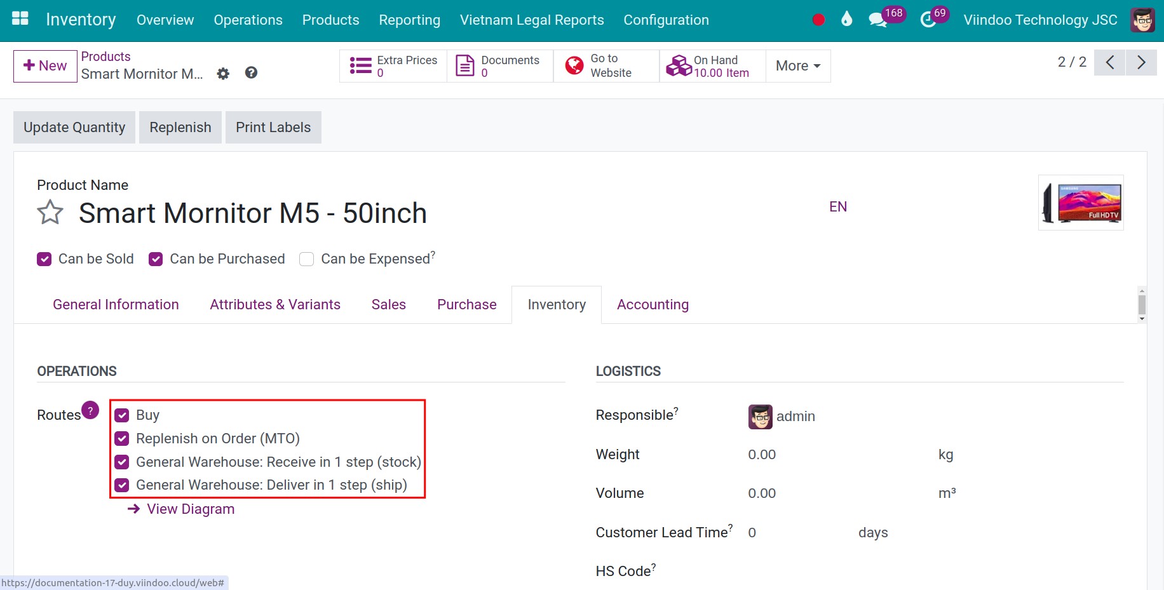Screen dimensions: 1164x590
Task: Open the More dropdown
Action: 797,65
